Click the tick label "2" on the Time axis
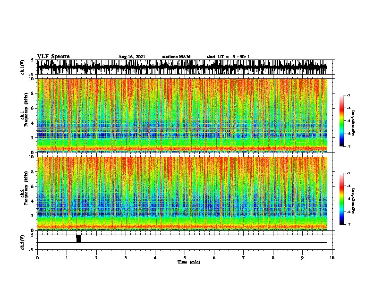Screen dimensions: 374x289 [x=96, y=258]
